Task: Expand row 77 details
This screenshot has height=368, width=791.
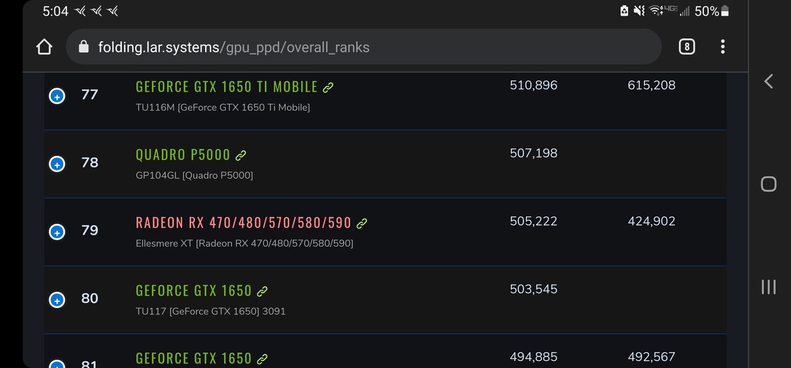Action: (x=57, y=96)
